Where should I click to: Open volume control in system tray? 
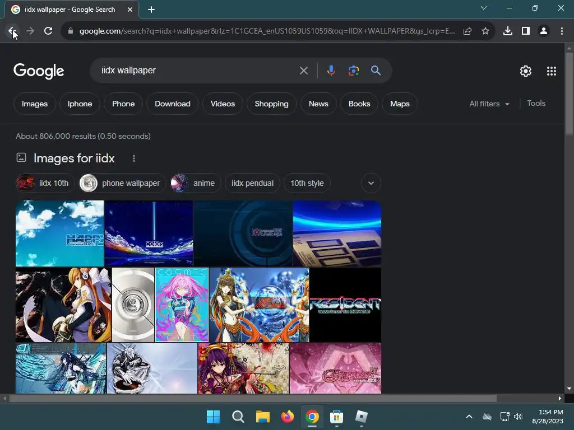pos(518,417)
